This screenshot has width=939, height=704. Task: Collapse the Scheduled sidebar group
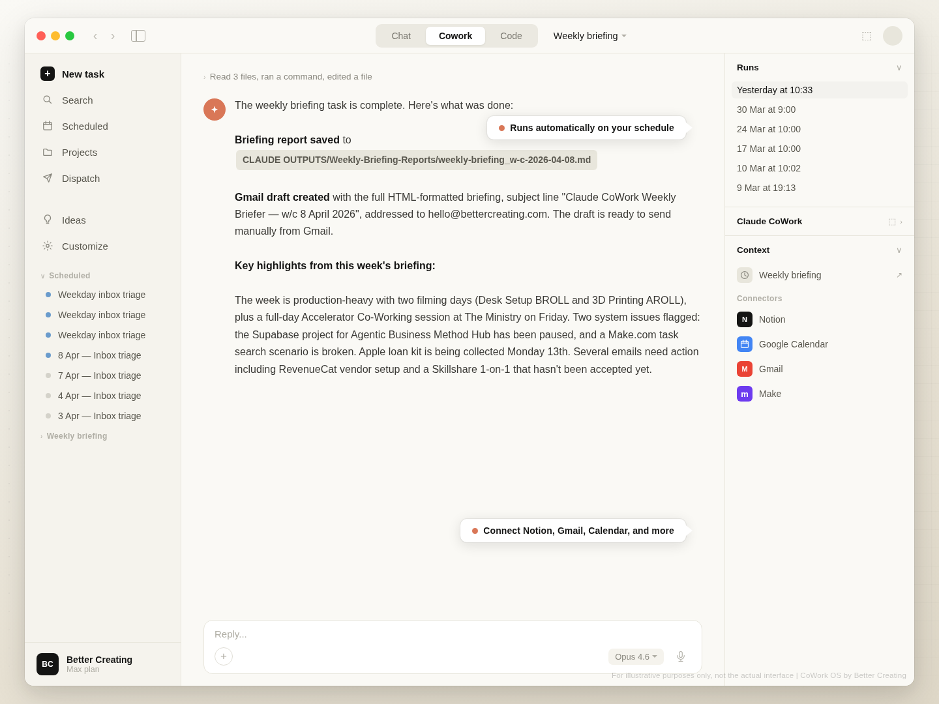65,276
